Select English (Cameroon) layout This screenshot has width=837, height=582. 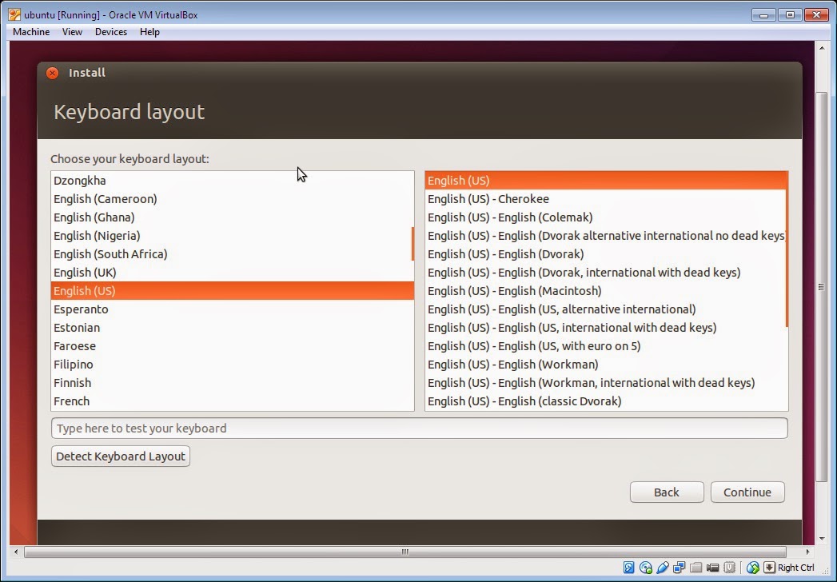232,199
